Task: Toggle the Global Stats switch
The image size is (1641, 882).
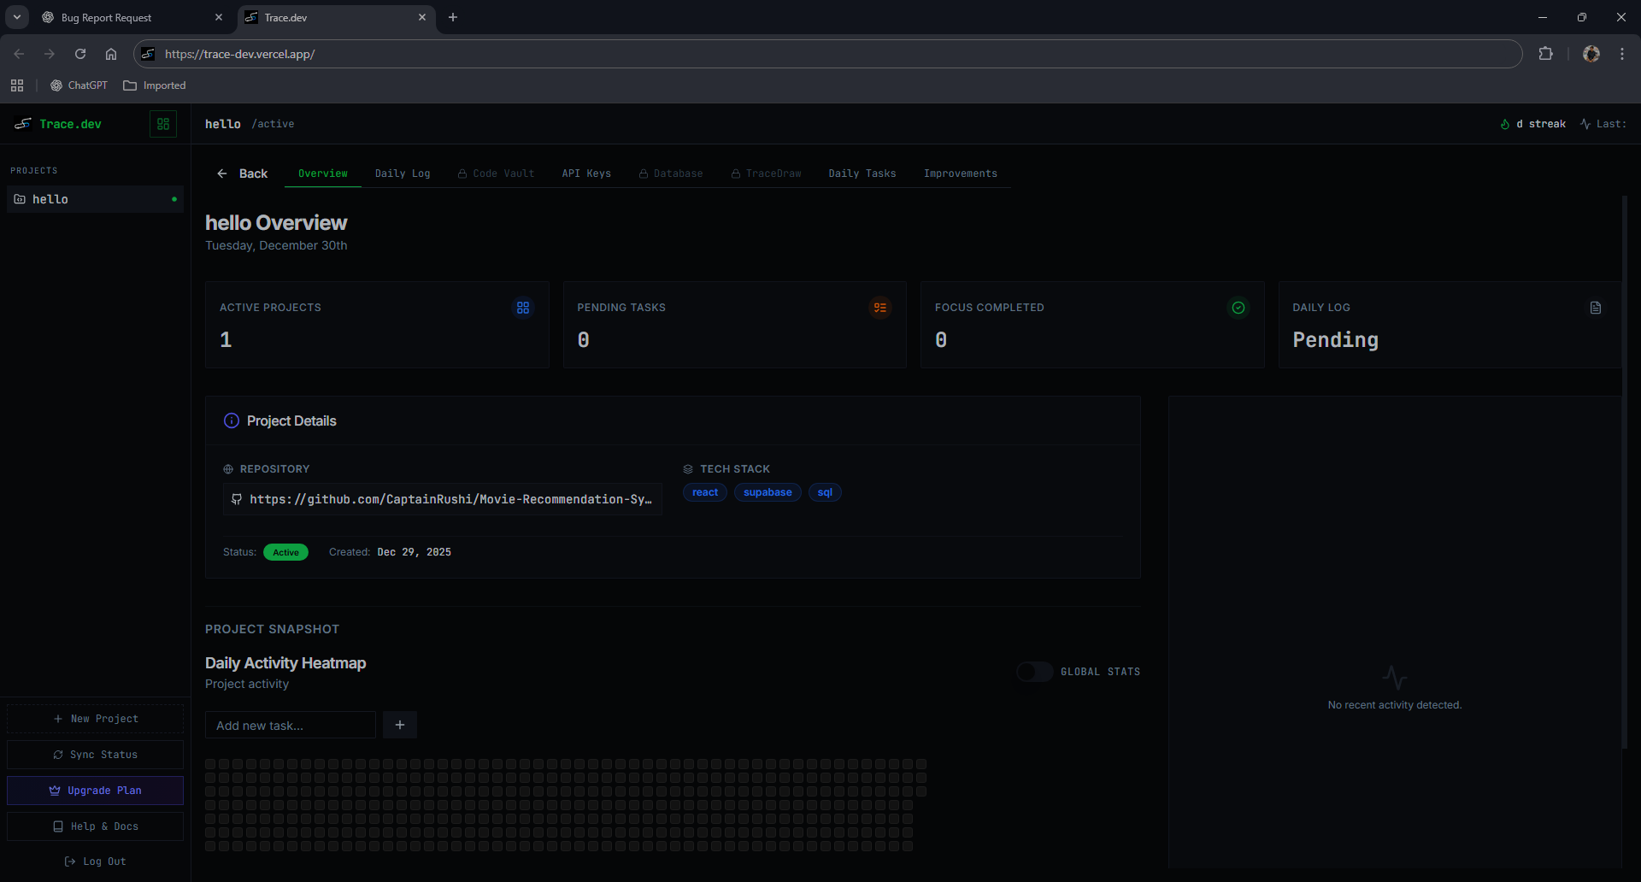Action: click(1034, 672)
